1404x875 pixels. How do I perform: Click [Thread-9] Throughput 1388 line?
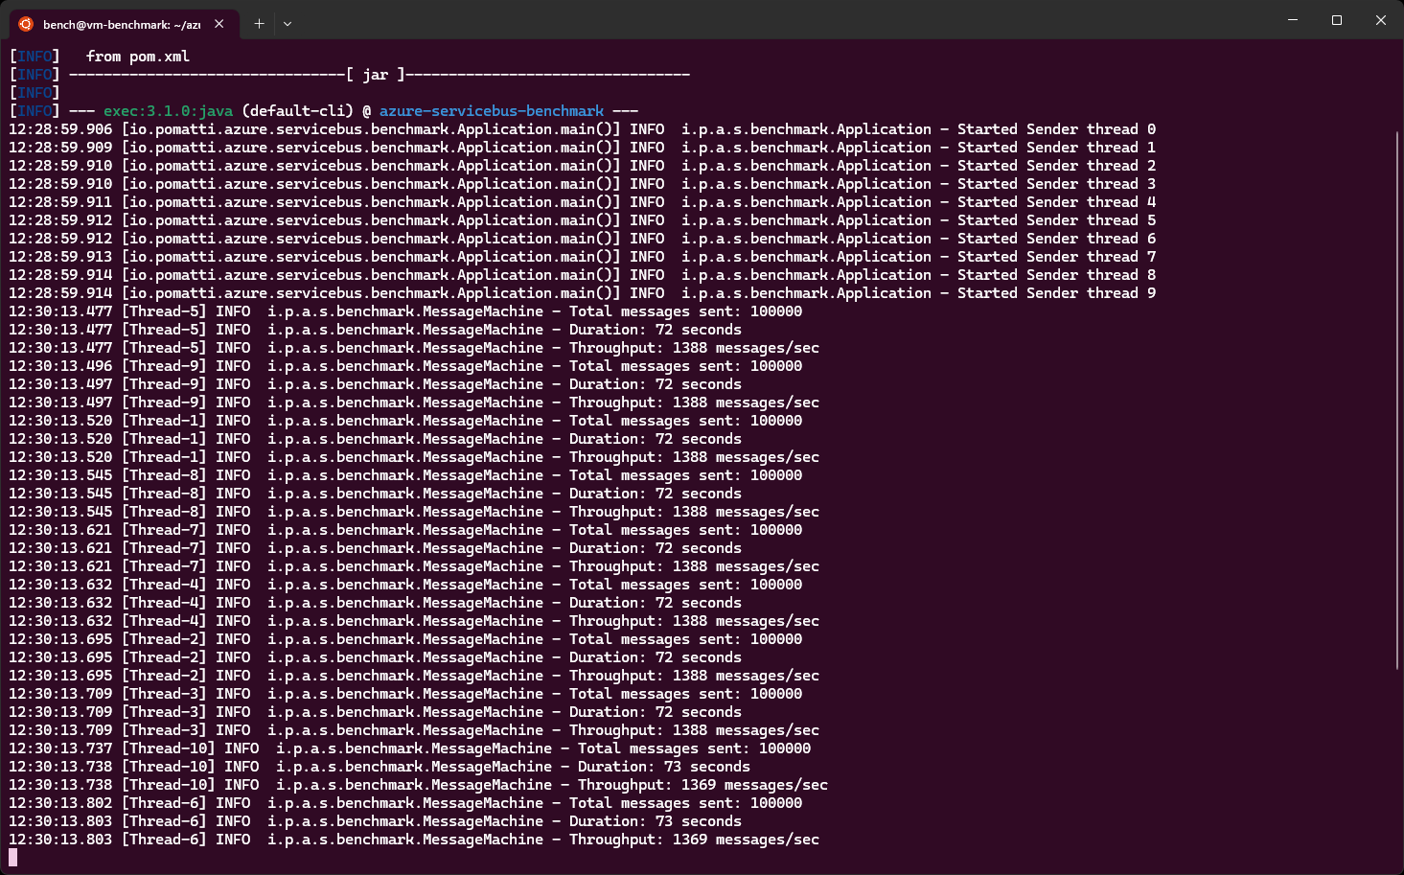coord(414,403)
